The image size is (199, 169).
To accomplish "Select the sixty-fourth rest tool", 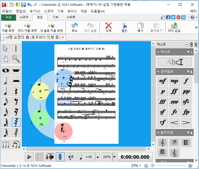I will [x=16, y=133].
